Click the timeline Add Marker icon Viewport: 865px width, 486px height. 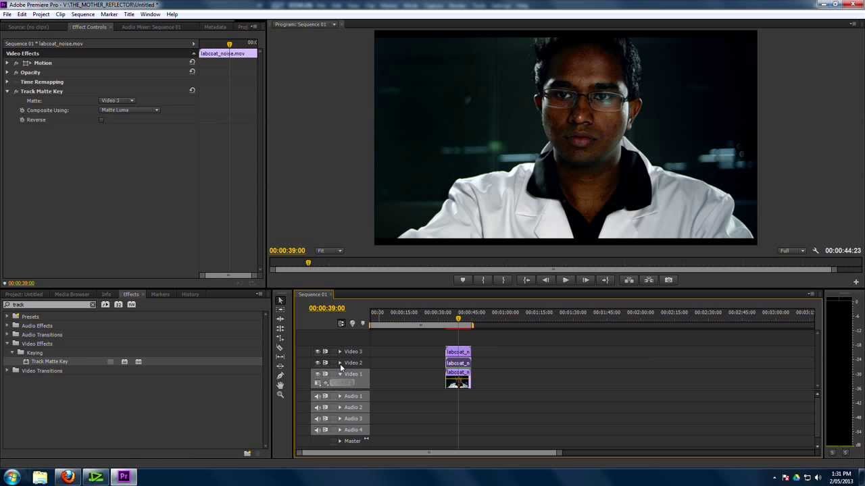click(363, 323)
